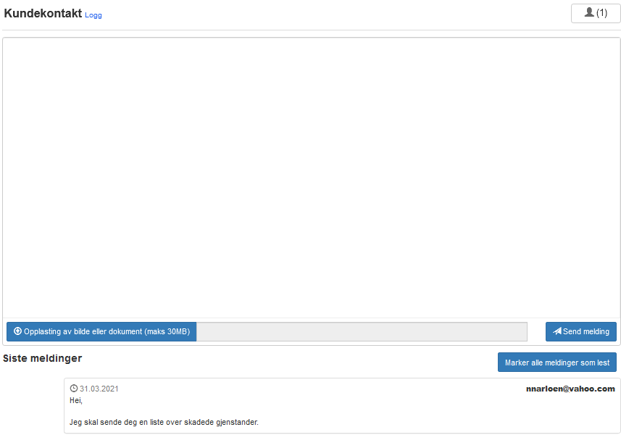The width and height of the screenshot is (621, 435).
Task: Click the Opplasting av bilde eller dokument label
Action: 83,331
